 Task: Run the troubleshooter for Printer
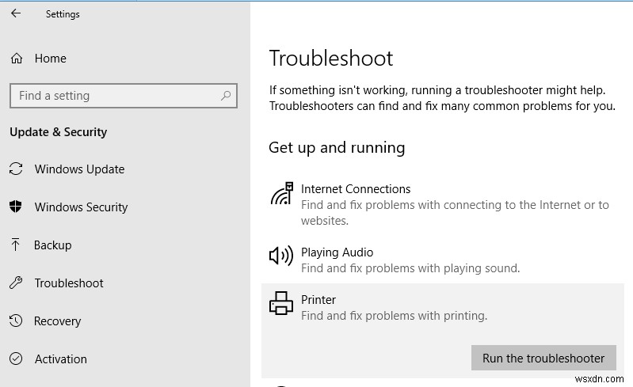coord(543,358)
